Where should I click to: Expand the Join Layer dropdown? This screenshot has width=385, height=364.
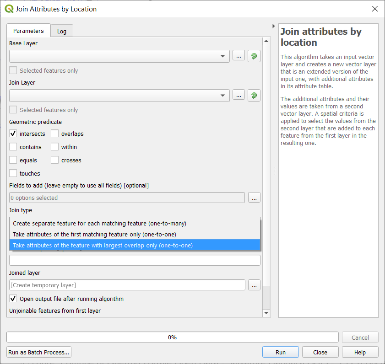(x=223, y=96)
